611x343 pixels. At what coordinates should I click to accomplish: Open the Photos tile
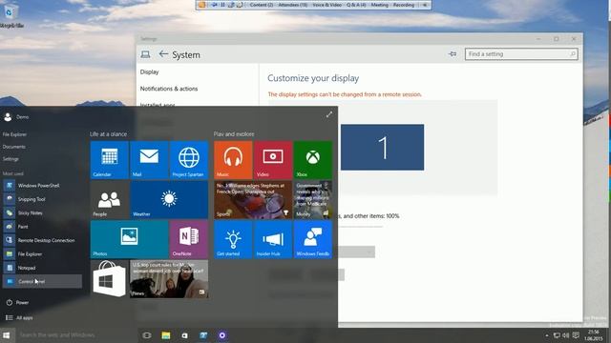(x=130, y=239)
